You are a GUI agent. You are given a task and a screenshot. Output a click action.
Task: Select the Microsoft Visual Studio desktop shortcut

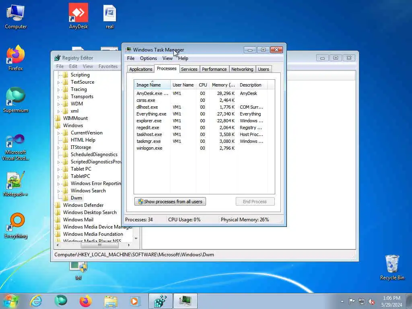(x=16, y=147)
